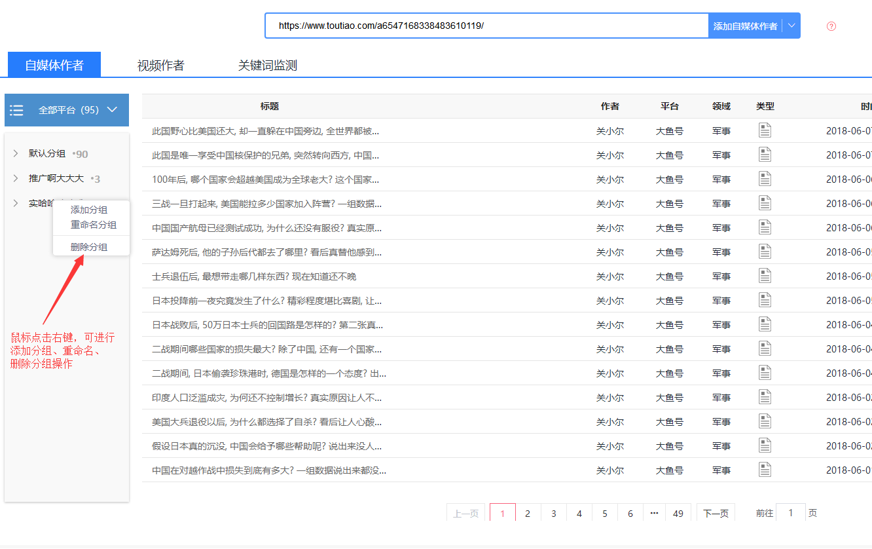
Task: Click the 领域 column header
Action: click(x=721, y=106)
